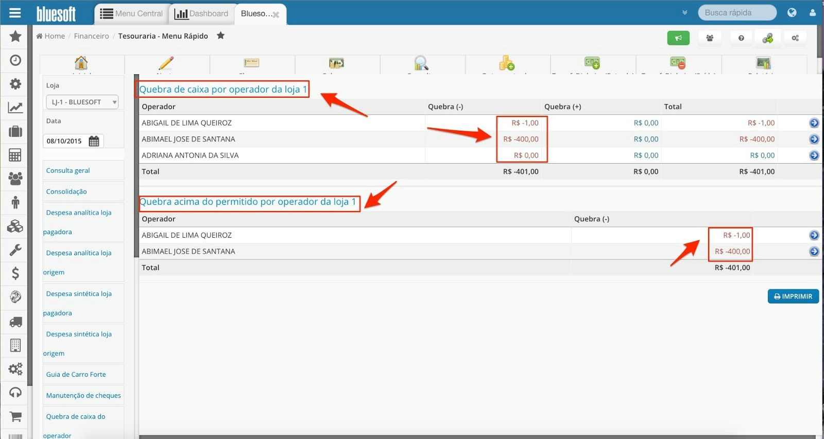Open the single person sidebar icon
The height and width of the screenshot is (439, 824).
[x=15, y=202]
